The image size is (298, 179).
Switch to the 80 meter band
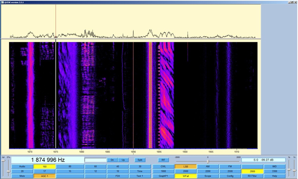[x=70, y=166]
